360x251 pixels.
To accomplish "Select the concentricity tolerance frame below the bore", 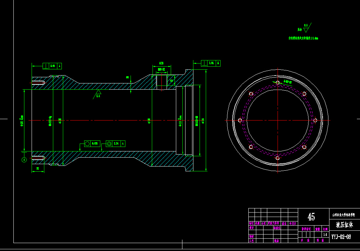I will (115, 144).
